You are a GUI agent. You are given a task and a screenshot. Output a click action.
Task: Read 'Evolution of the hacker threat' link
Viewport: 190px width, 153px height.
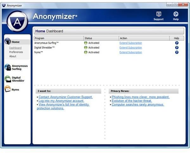pos(132,101)
